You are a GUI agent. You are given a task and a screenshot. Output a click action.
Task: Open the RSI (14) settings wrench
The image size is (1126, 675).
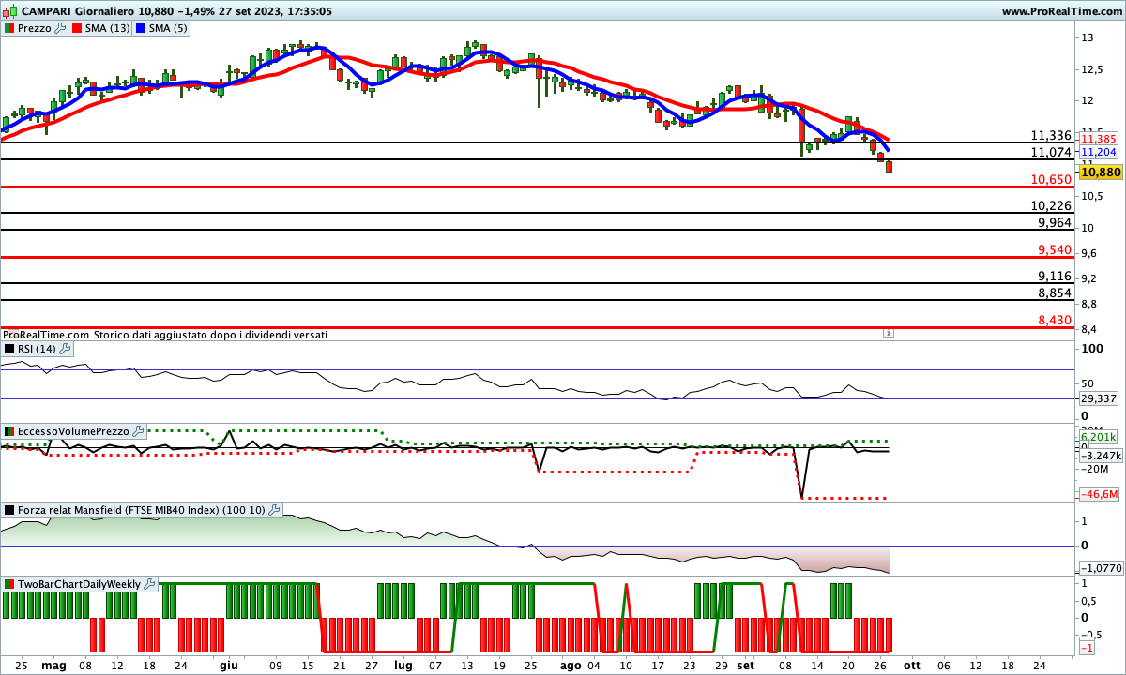click(65, 349)
